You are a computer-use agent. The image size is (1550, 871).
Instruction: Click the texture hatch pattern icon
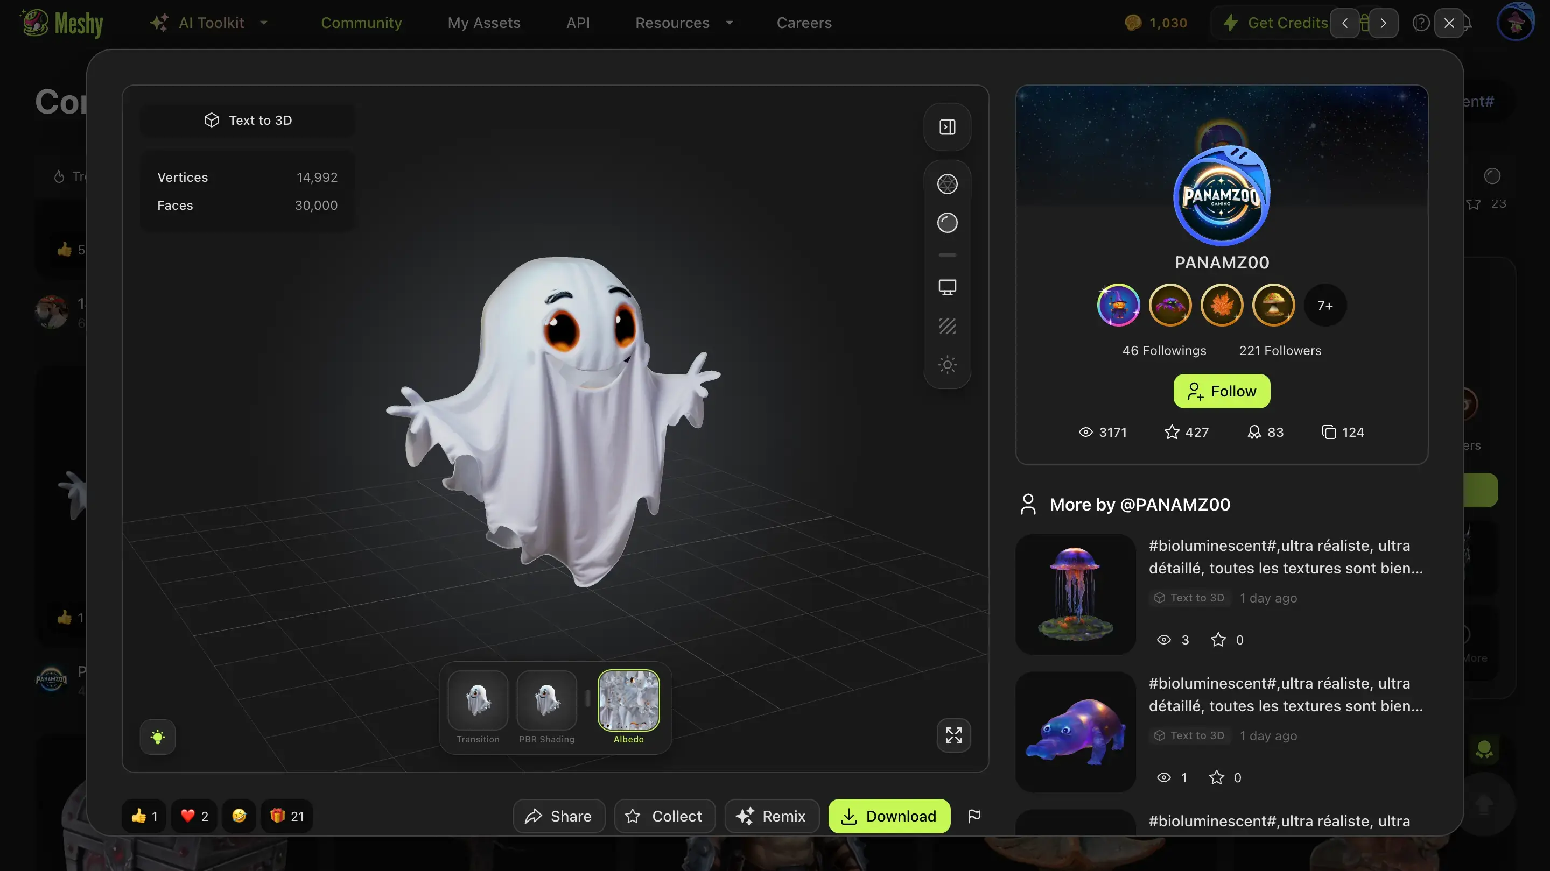click(947, 327)
